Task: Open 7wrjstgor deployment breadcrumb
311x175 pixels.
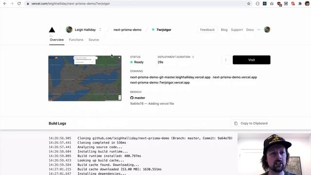Action: point(164,30)
